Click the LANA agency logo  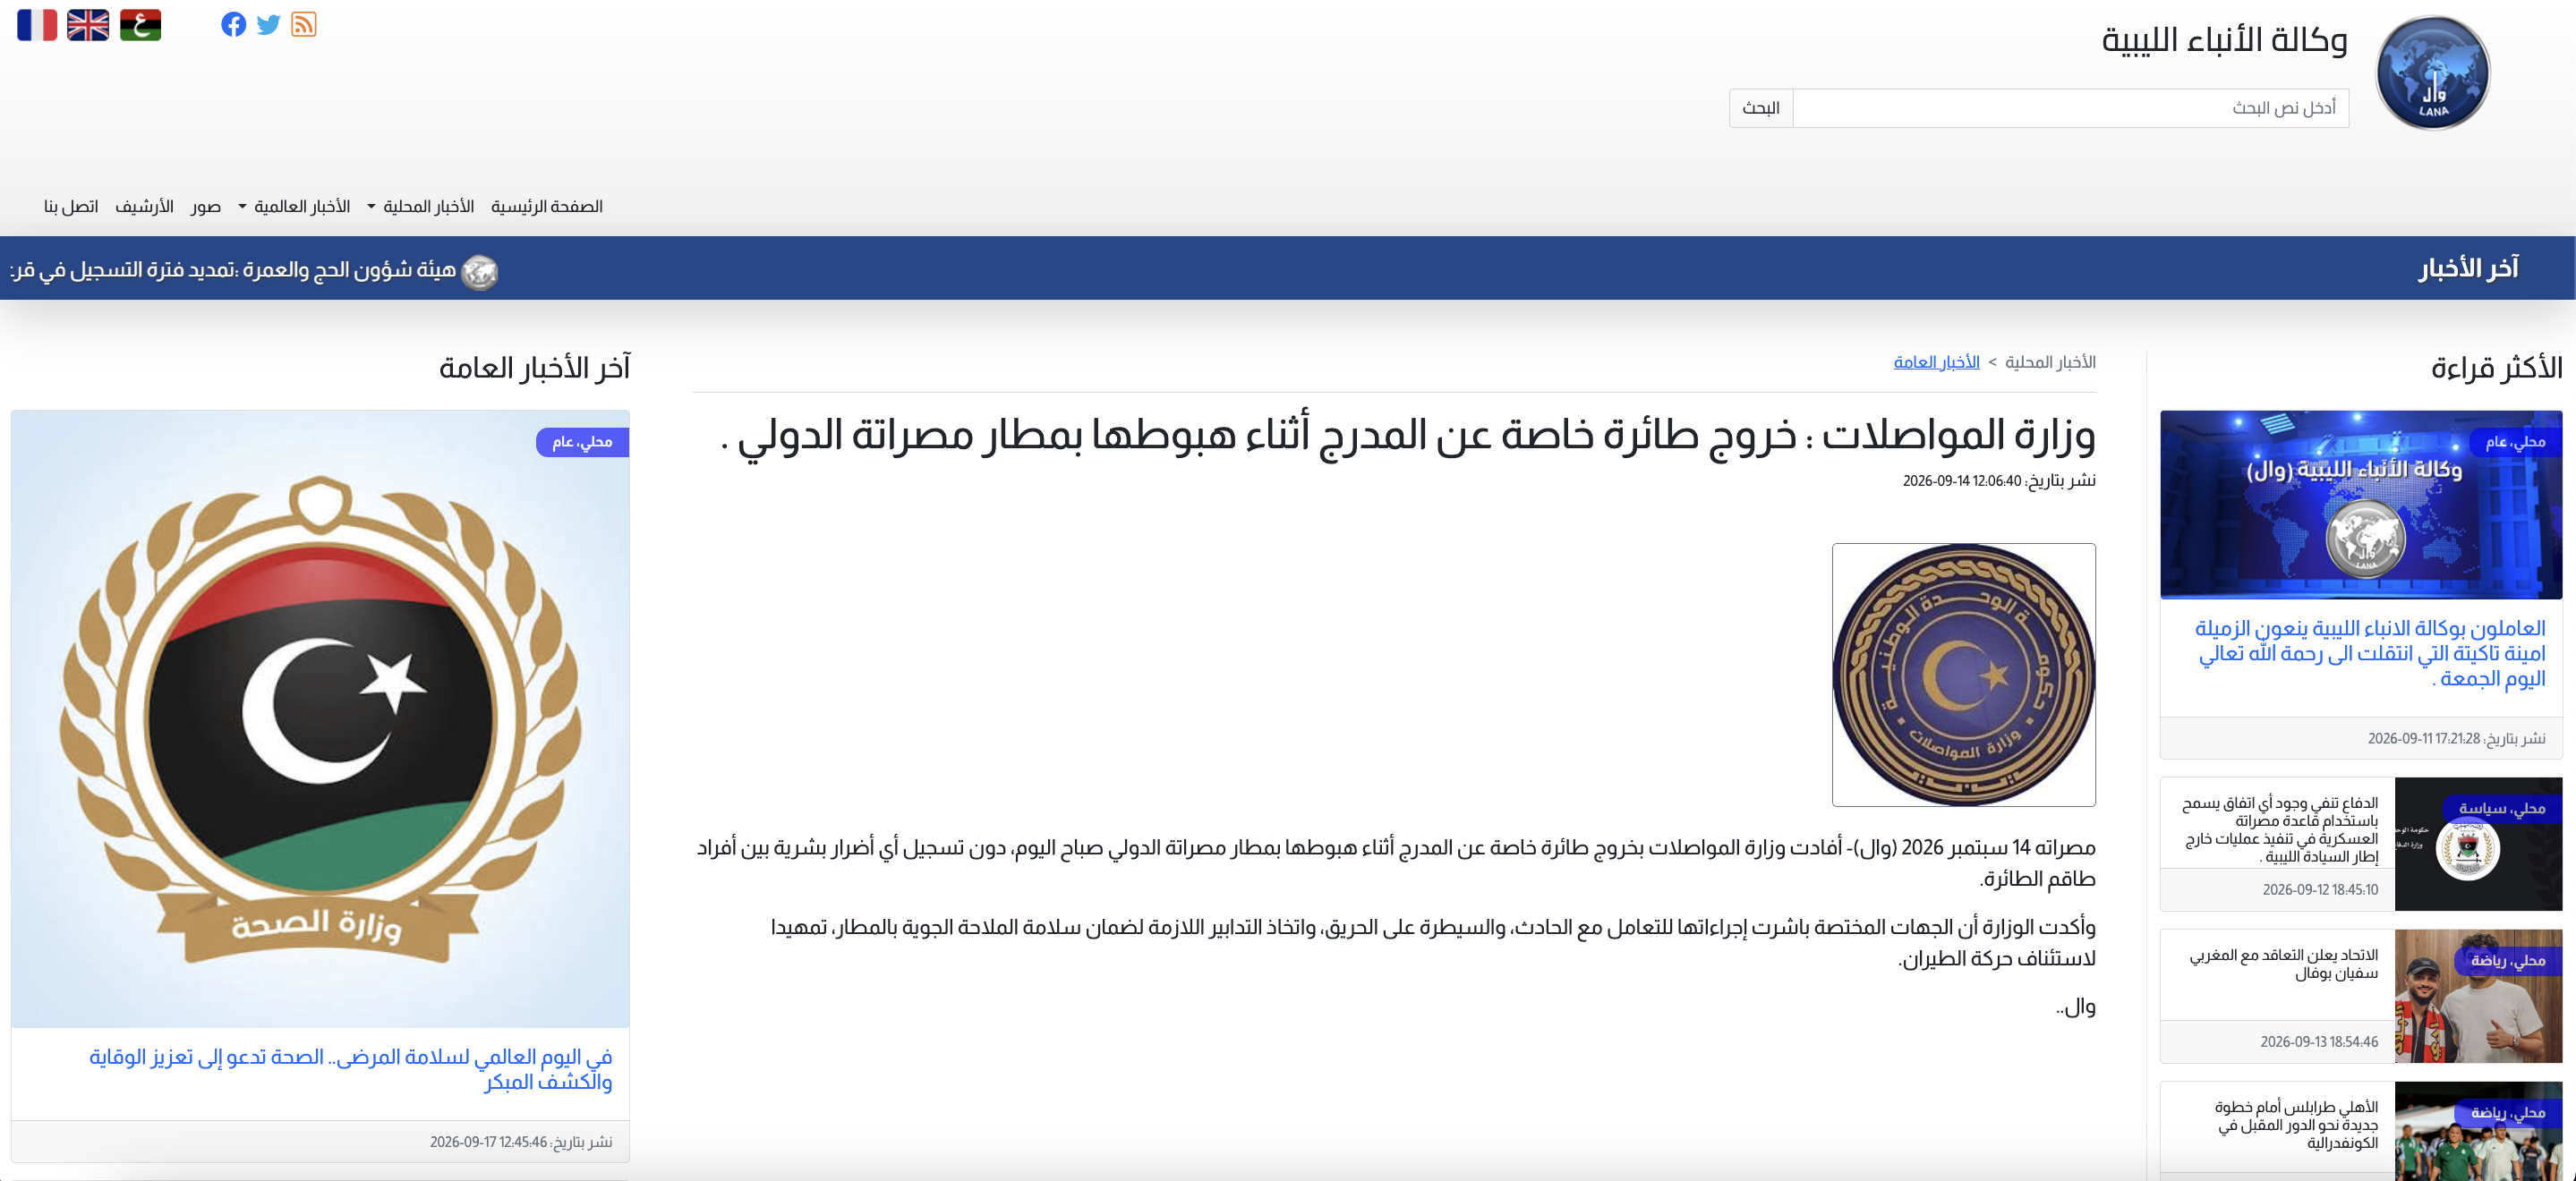pos(2432,72)
